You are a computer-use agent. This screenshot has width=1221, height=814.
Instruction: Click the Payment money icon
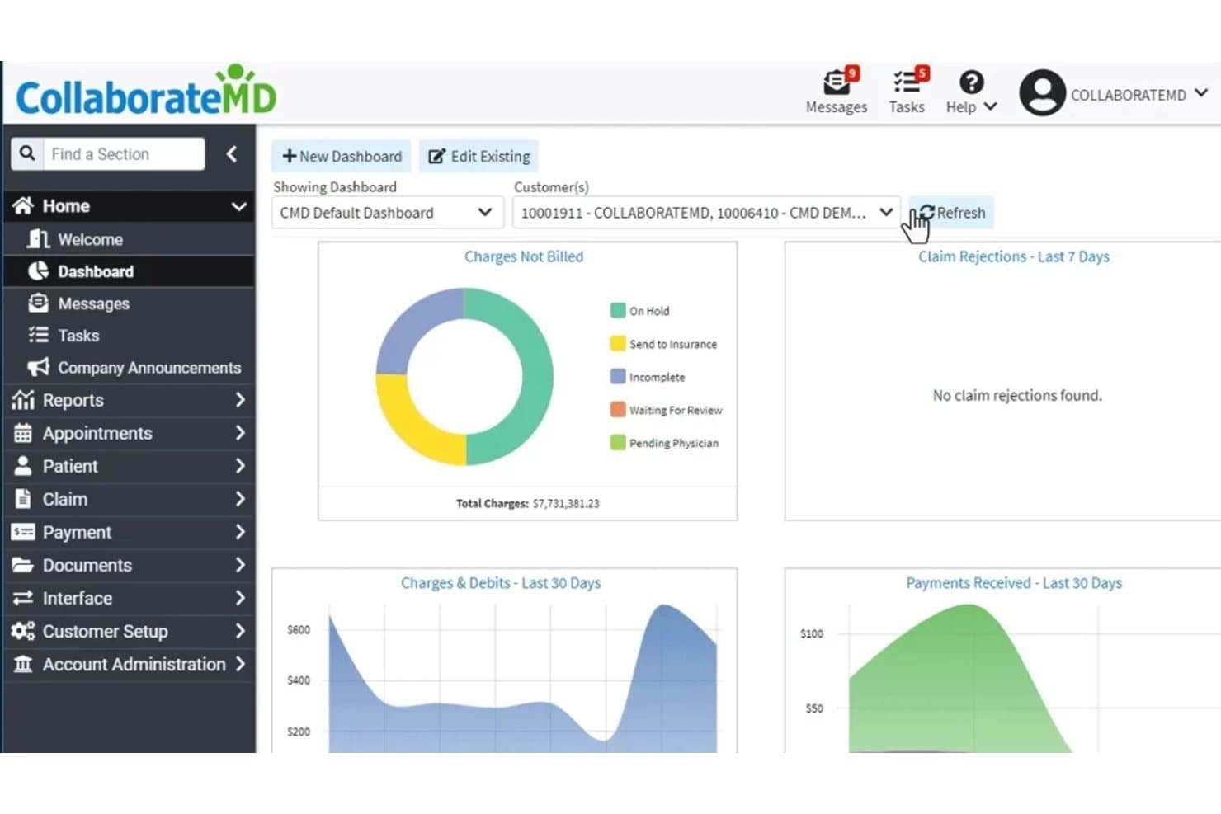click(23, 532)
